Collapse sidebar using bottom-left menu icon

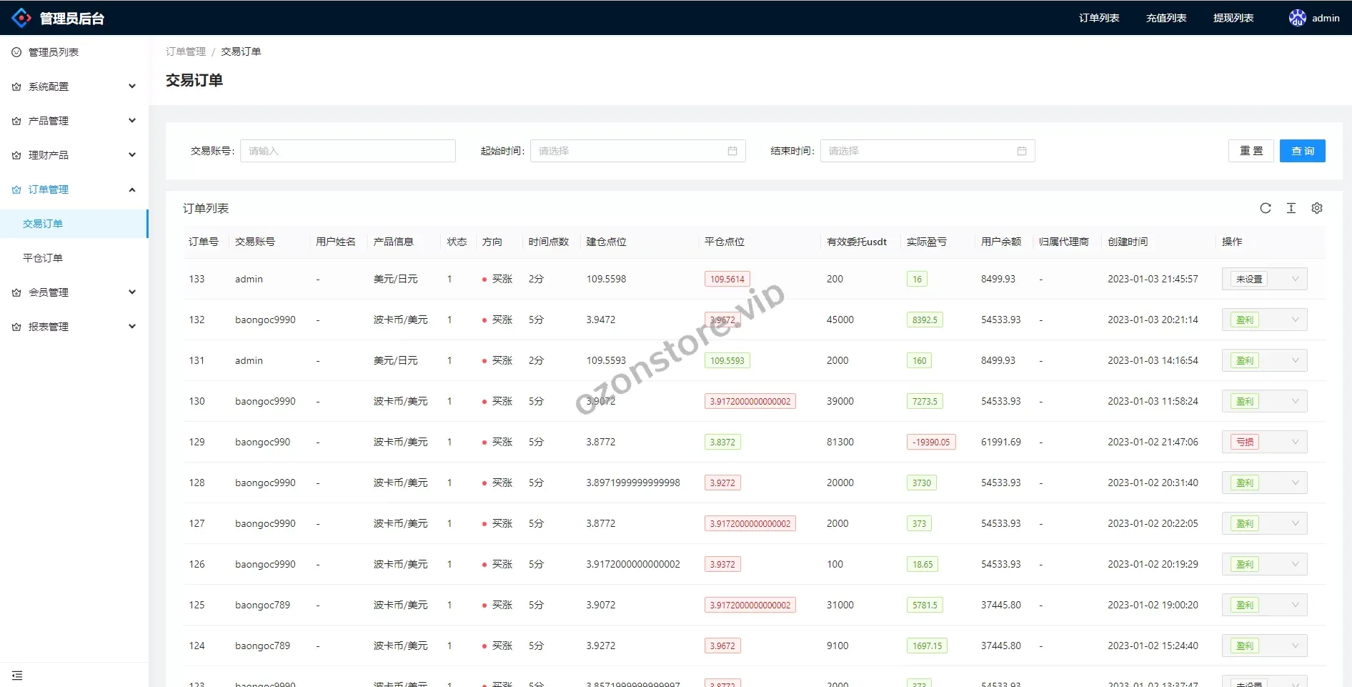click(17, 676)
